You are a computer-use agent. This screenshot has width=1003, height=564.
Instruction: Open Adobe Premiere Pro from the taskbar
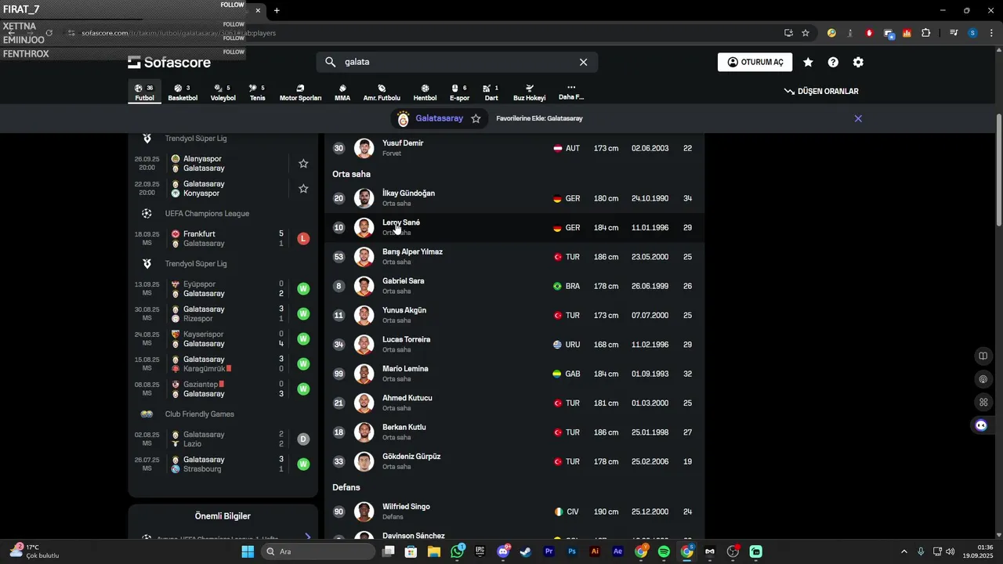(549, 551)
